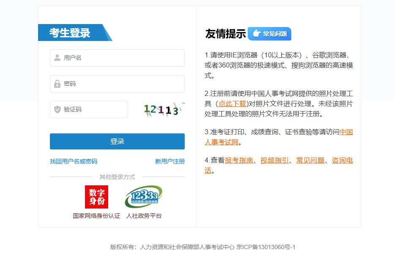Open 新用户注册 registration link

170,162
